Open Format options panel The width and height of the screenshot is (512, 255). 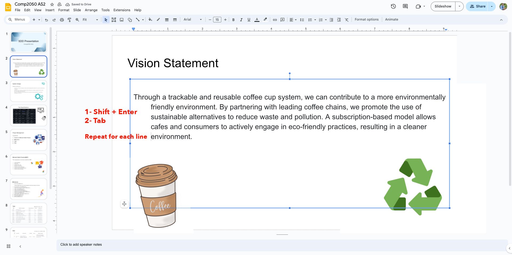[x=367, y=19]
